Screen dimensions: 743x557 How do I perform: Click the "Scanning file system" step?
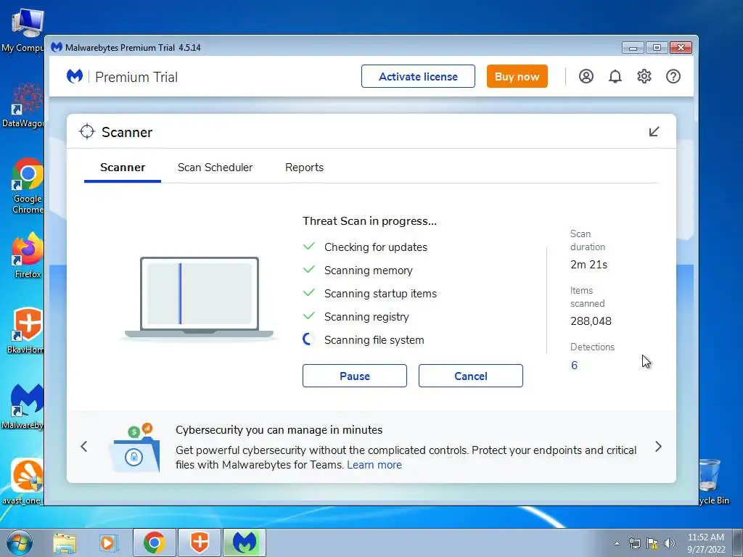pyautogui.click(x=374, y=340)
